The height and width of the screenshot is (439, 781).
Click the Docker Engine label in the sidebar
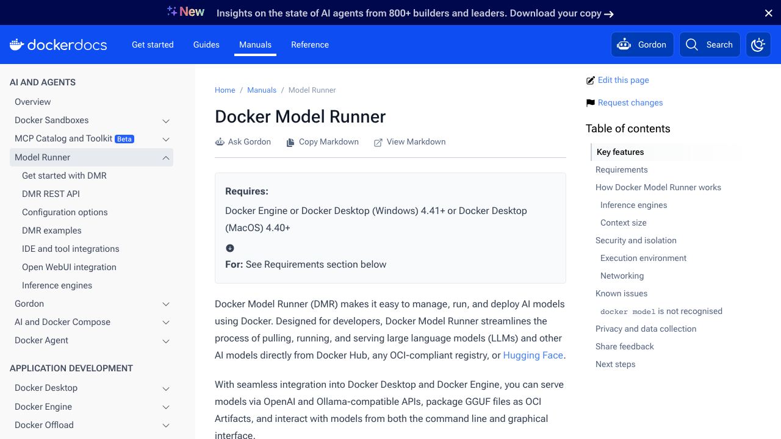(x=43, y=407)
